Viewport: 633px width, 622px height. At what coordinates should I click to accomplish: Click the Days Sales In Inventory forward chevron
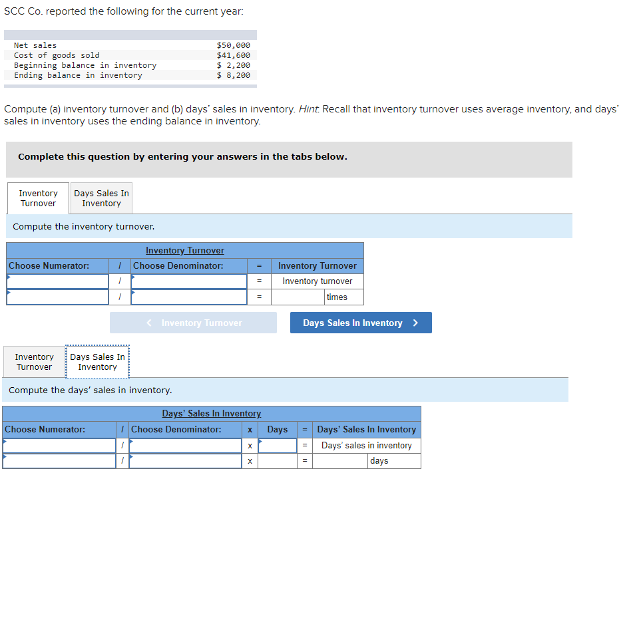pos(414,322)
